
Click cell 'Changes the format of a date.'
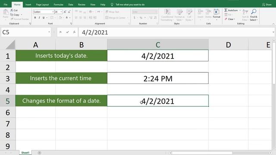[61, 101]
